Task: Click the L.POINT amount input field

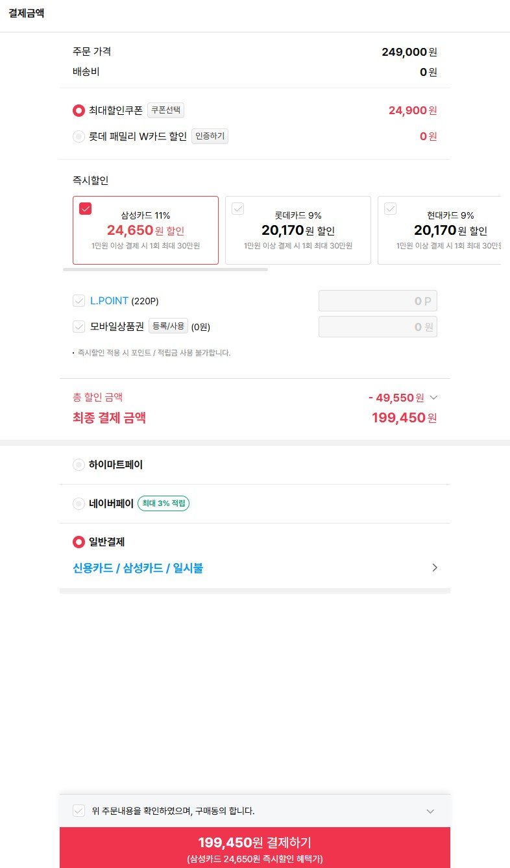Action: pyautogui.click(x=378, y=301)
